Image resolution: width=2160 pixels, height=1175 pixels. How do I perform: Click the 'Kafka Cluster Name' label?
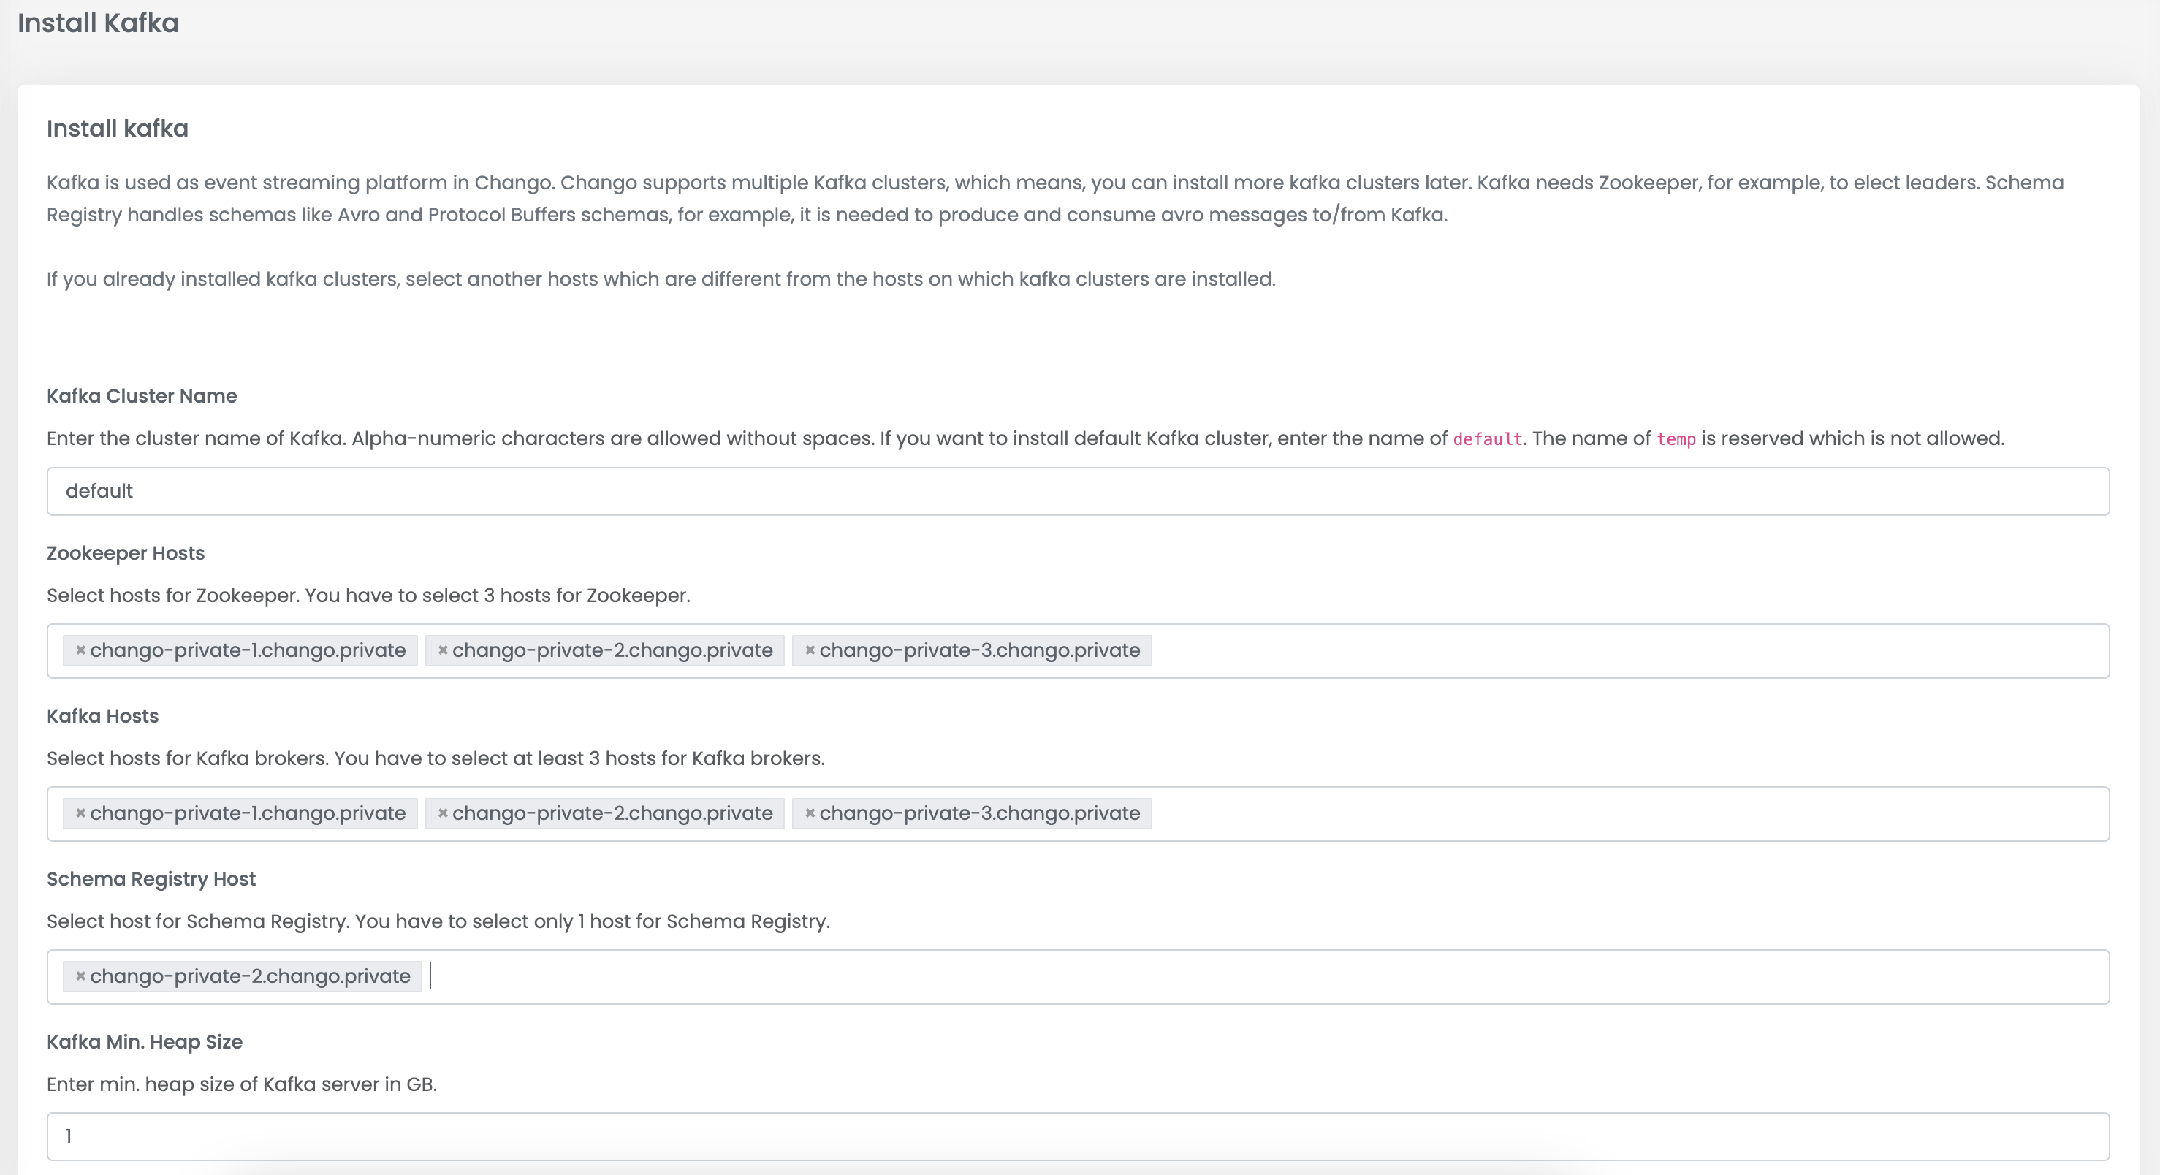[x=142, y=396]
